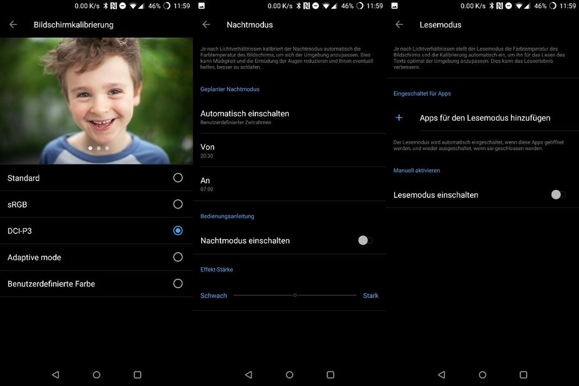This screenshot has height=386, width=579.
Task: Select Adaptive mode radio button
Action: pos(177,257)
